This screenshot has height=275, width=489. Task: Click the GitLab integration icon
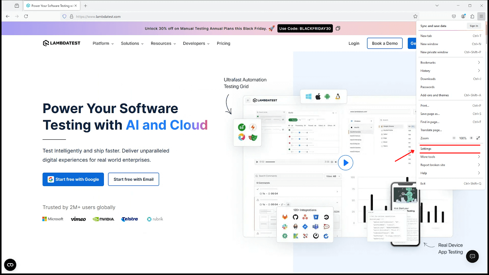click(x=285, y=217)
